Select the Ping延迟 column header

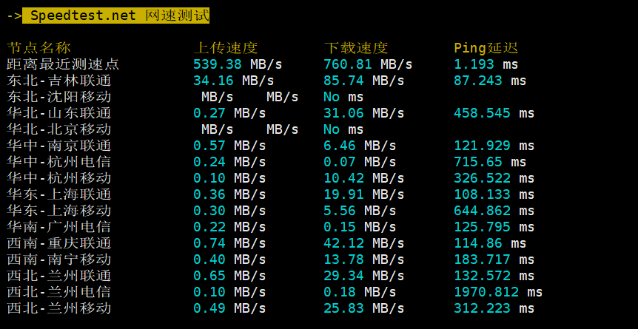click(x=486, y=48)
